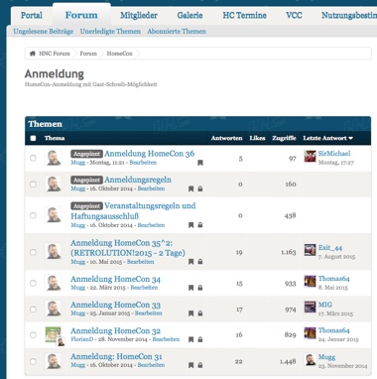The width and height of the screenshot is (377, 379).
Task: Open the VCC tab
Action: click(294, 15)
